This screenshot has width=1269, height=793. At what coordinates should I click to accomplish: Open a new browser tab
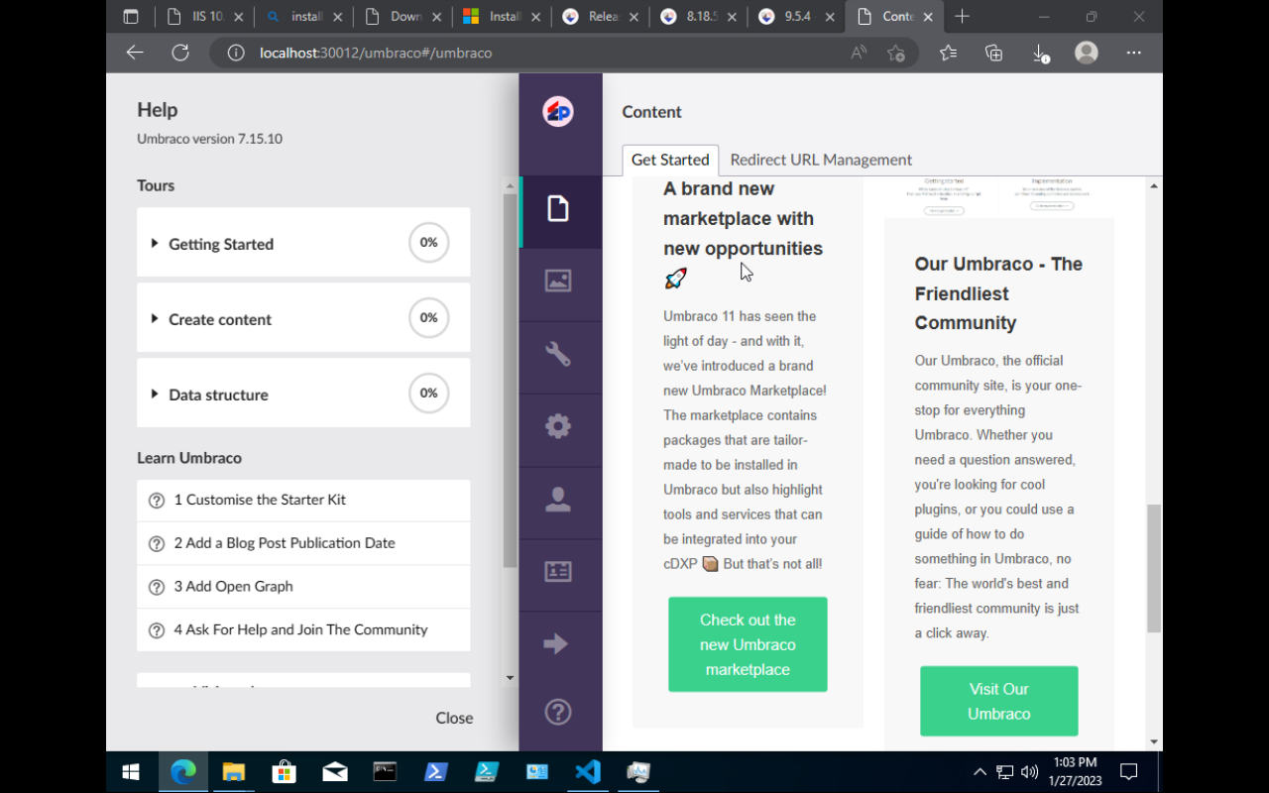[x=962, y=16]
